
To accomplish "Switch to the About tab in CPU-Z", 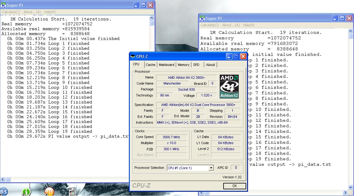I will click(210, 65).
